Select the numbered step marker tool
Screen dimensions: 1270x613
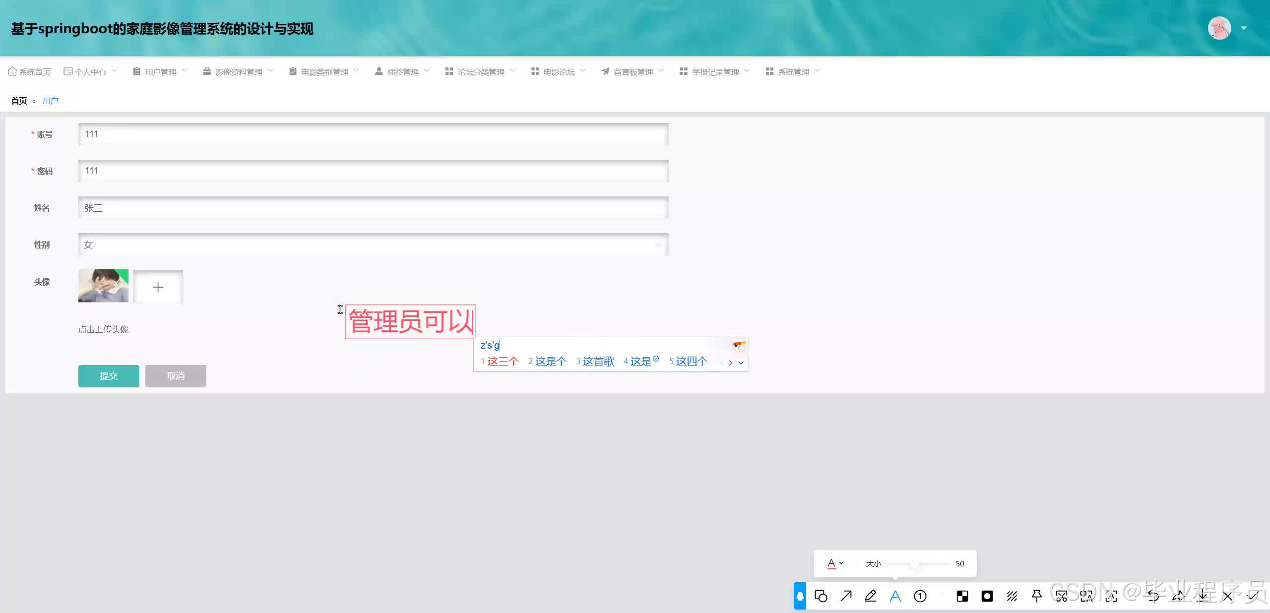coord(920,596)
